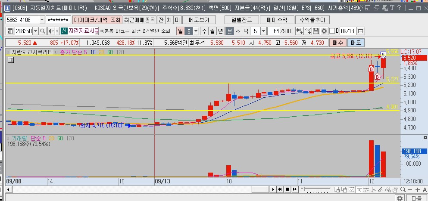Click the chart grid table icon
The image size is (428, 201).
pyautogui.click(x=11, y=60)
